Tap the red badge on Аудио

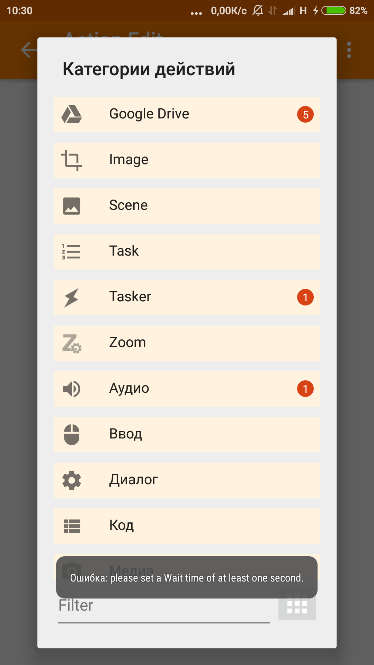coord(305,389)
